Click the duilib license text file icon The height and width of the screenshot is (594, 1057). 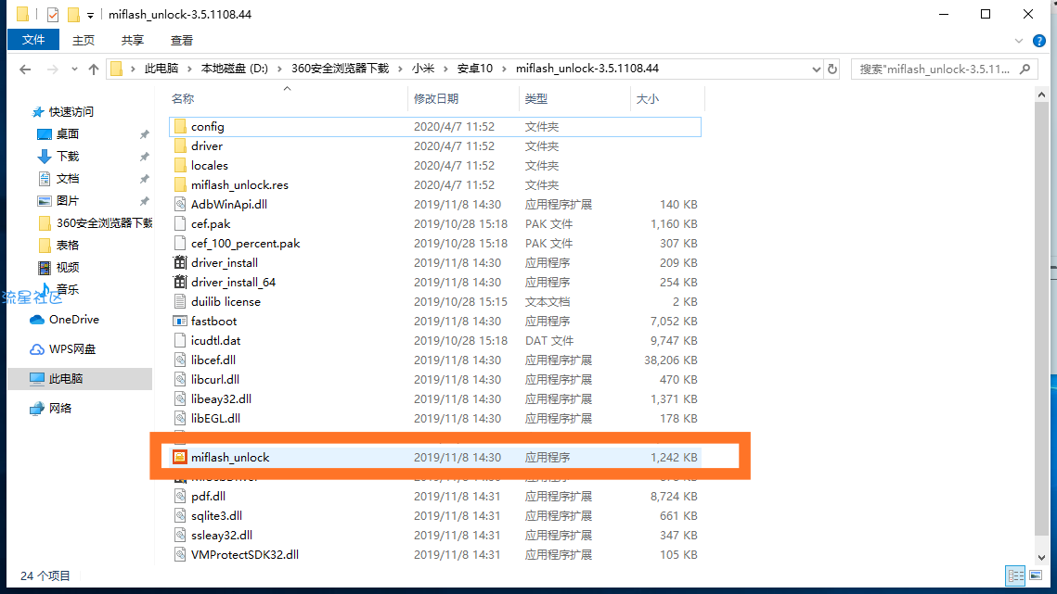point(179,302)
